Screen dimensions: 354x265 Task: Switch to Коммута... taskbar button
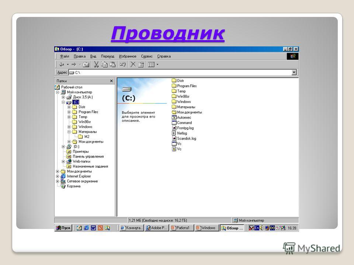click(x=132, y=228)
